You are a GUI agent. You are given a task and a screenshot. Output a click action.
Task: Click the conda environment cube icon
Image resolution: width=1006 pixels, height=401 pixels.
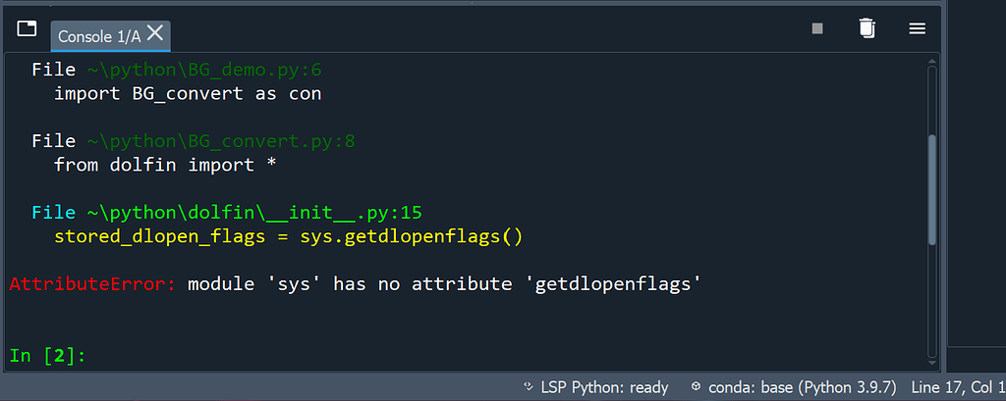[x=697, y=387]
